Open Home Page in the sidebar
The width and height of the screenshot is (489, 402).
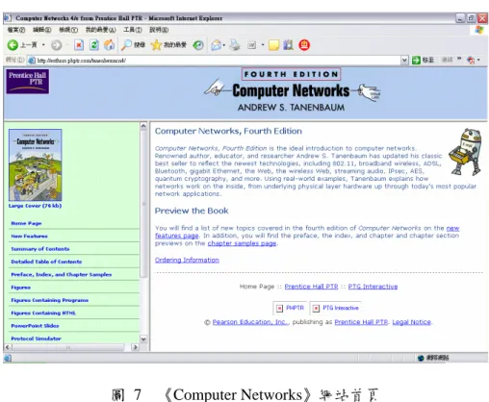tap(26, 223)
